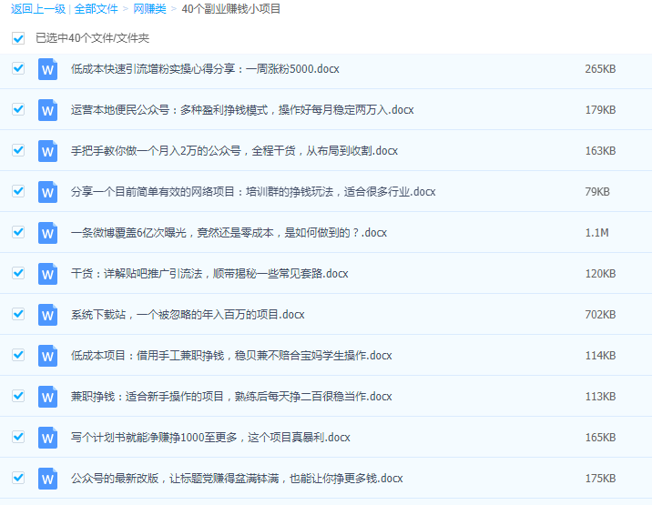Image resolution: width=652 pixels, height=505 pixels.
Task: Click Word icon of 公众号的最新改版 file
Action: coord(47,479)
